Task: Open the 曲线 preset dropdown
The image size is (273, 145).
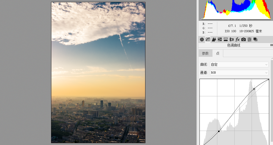Action: [239, 64]
